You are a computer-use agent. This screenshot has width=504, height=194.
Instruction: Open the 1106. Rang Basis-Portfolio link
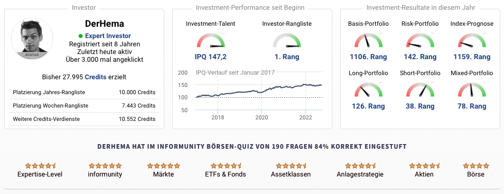(x=369, y=57)
